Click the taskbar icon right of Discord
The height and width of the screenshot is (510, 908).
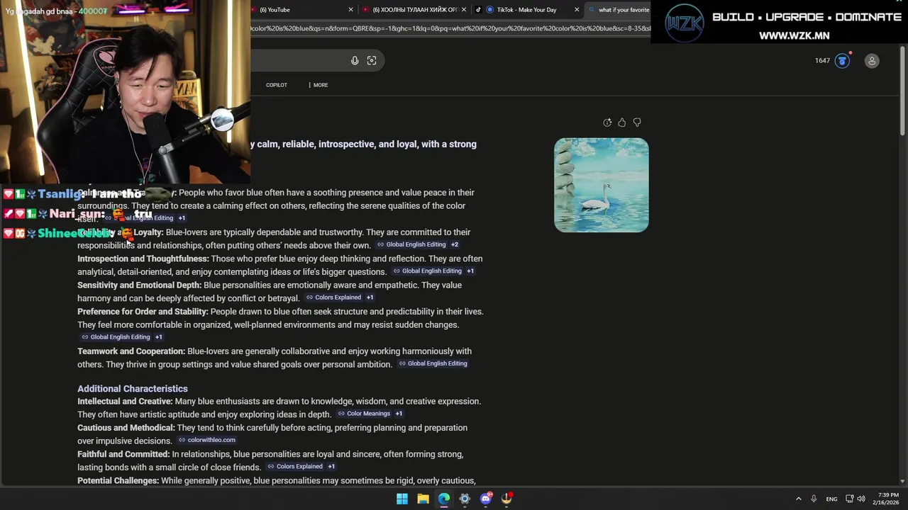tap(506, 499)
